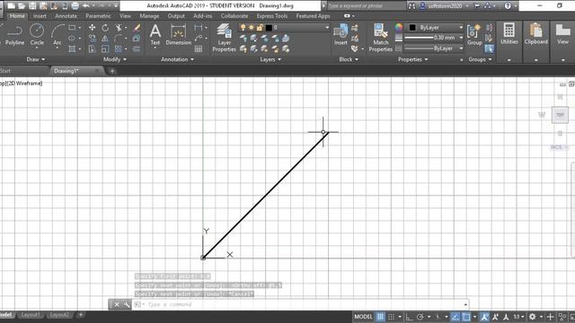Click the black layer color swatch

pyautogui.click(x=269, y=28)
